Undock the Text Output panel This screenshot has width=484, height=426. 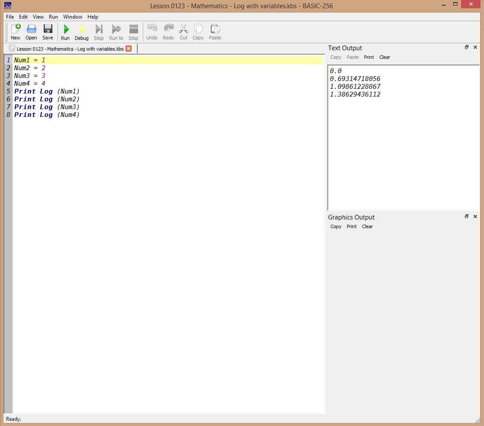point(467,47)
